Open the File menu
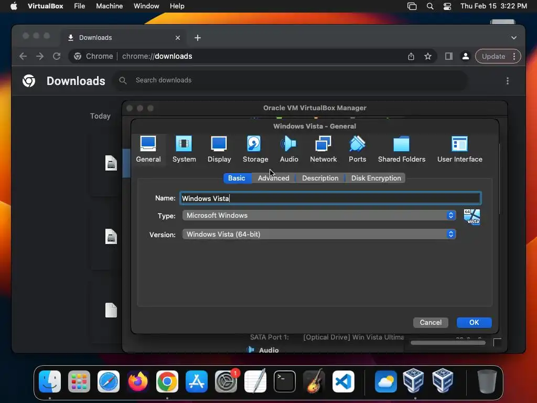The height and width of the screenshot is (403, 537). click(x=80, y=6)
